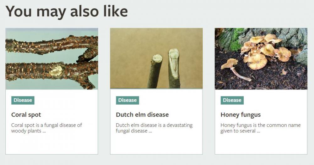
Task: Click the Coral spot fungal disease description
Action: coord(46,128)
